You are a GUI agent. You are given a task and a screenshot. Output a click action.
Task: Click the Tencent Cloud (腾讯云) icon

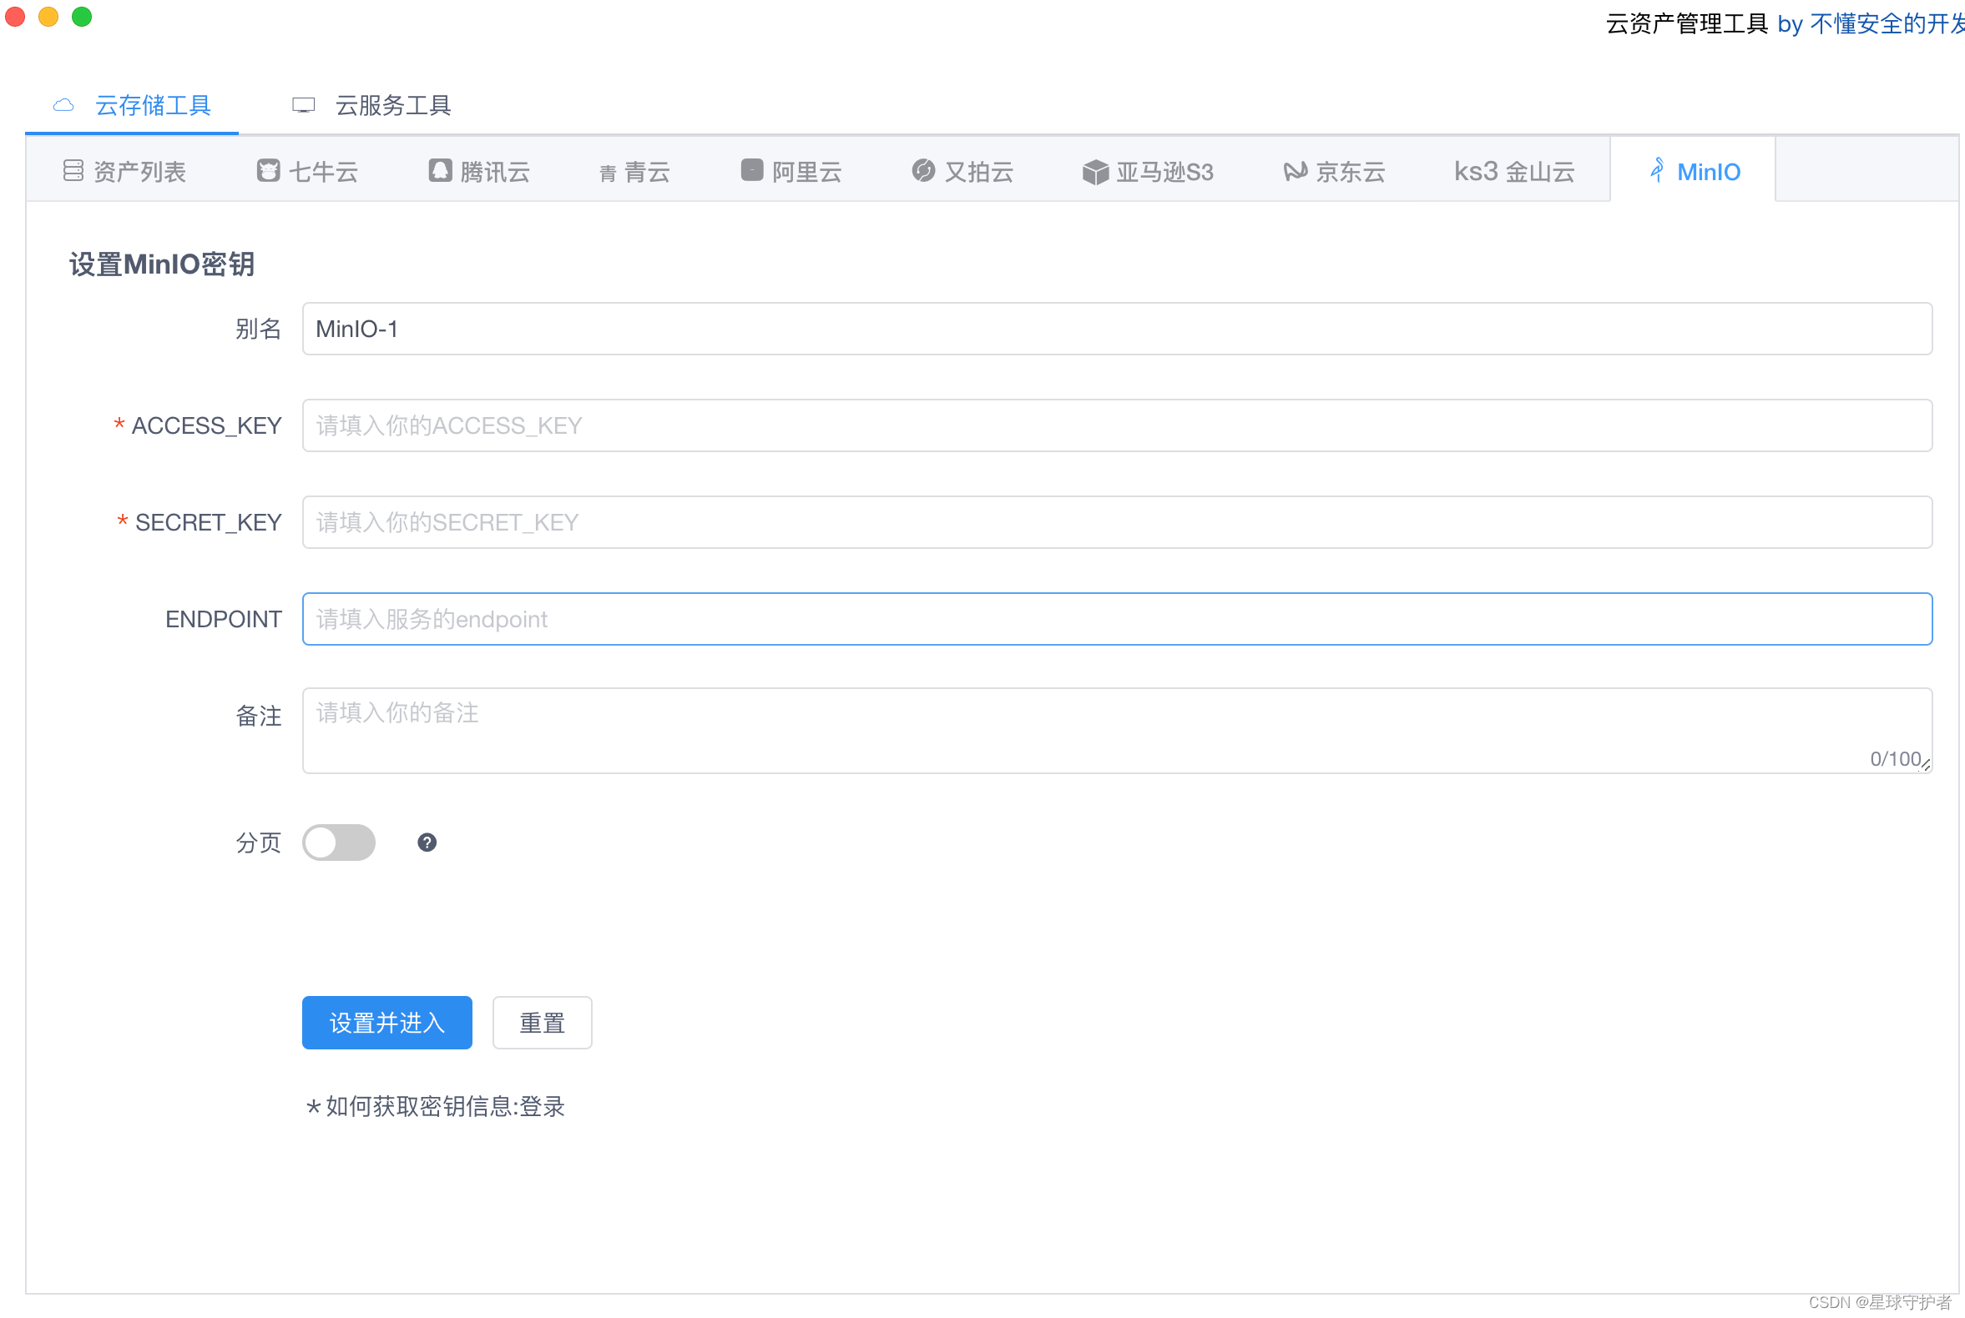pyautogui.click(x=440, y=171)
